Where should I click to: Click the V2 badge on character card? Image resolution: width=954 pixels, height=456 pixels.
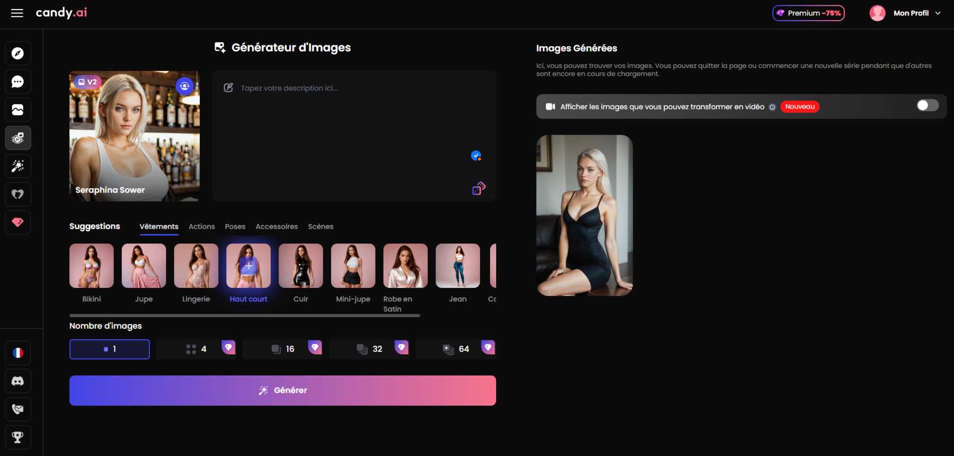coord(87,82)
